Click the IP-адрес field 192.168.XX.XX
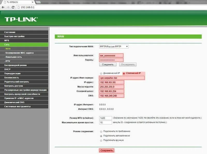The width and height of the screenshot is (207, 154). click(x=112, y=82)
